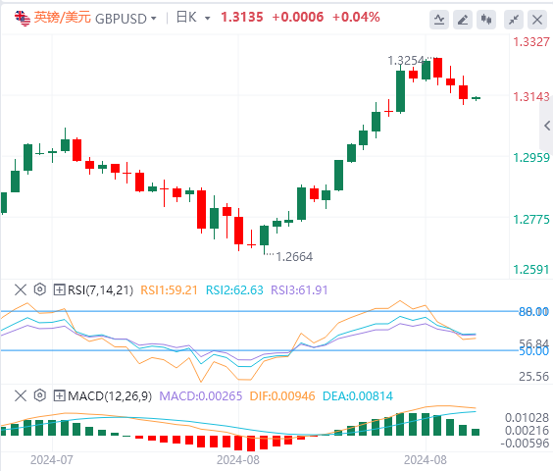Select the tall green candle near 1.3254
This screenshot has height=471, width=553.
(x=400, y=91)
